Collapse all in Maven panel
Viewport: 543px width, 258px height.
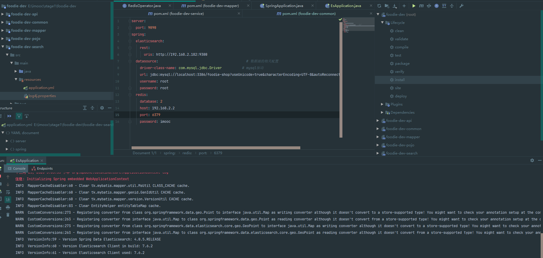click(x=452, y=6)
